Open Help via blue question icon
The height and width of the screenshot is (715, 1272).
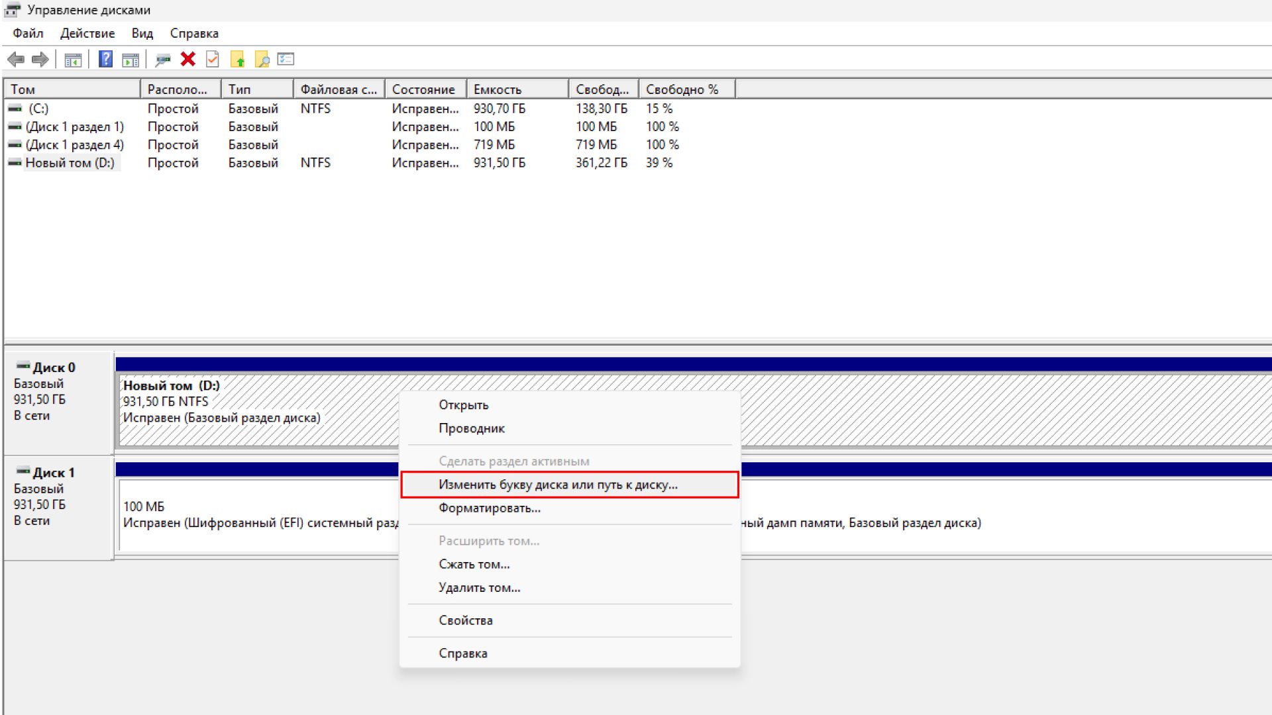[x=105, y=60]
